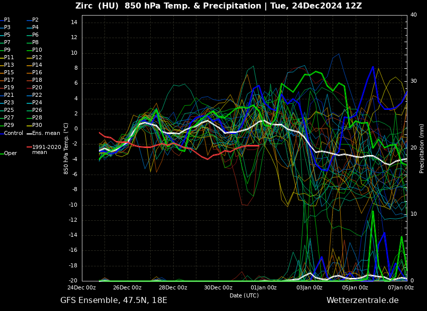The image size is (427, 311).
Task: Select the Precipitation (mm) axis title
Action: 422,148
